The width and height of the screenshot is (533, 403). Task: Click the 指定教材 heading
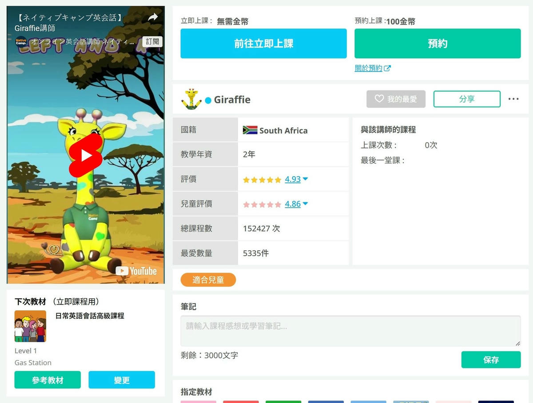196,392
